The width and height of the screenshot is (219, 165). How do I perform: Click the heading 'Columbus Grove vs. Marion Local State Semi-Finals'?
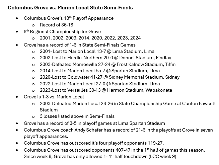[70, 7]
